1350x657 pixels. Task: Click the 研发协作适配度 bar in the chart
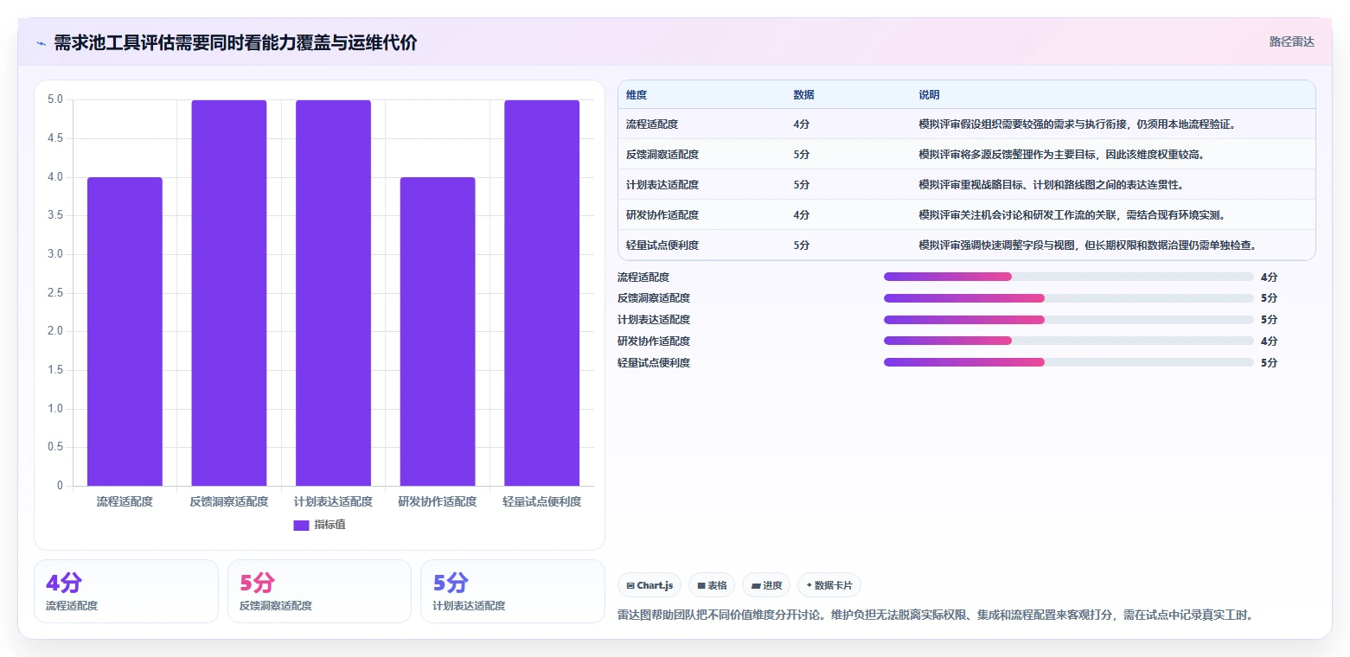pos(438,331)
